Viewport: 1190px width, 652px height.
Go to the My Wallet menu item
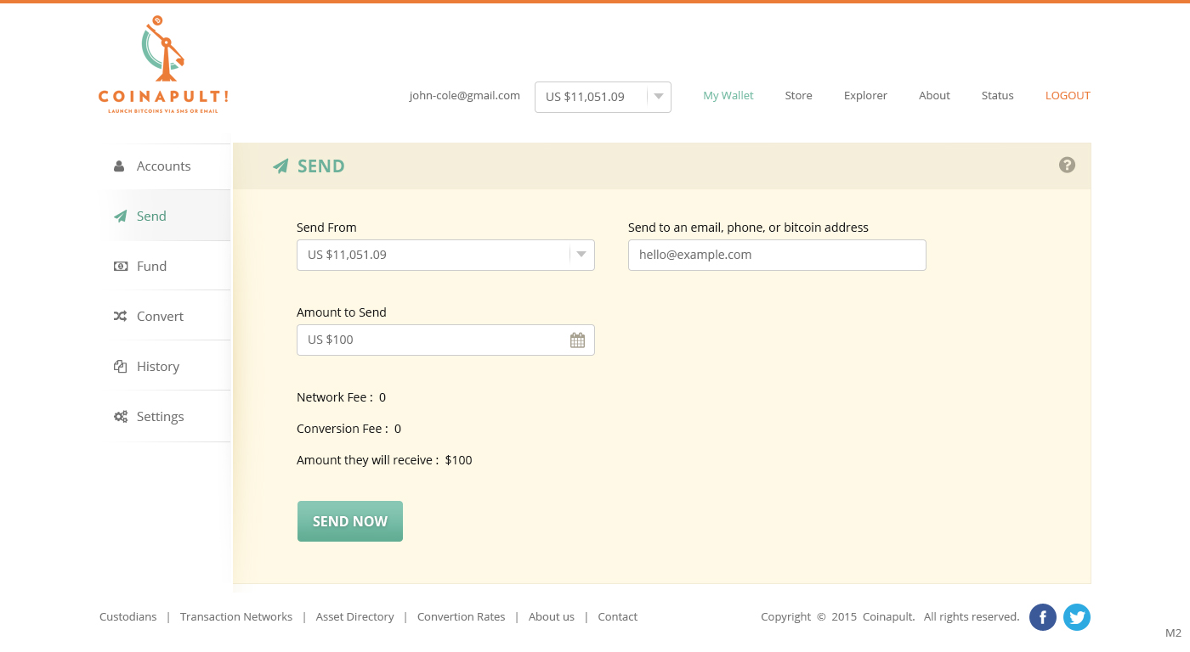pos(728,96)
